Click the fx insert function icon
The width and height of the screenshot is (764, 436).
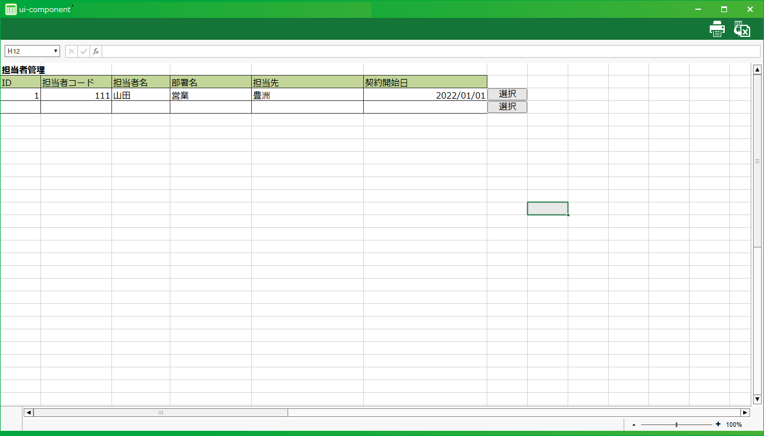[x=96, y=51]
